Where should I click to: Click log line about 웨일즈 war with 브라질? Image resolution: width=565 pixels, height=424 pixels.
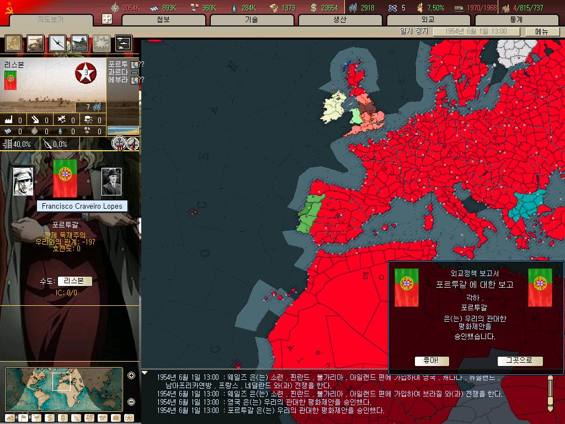click(x=329, y=394)
